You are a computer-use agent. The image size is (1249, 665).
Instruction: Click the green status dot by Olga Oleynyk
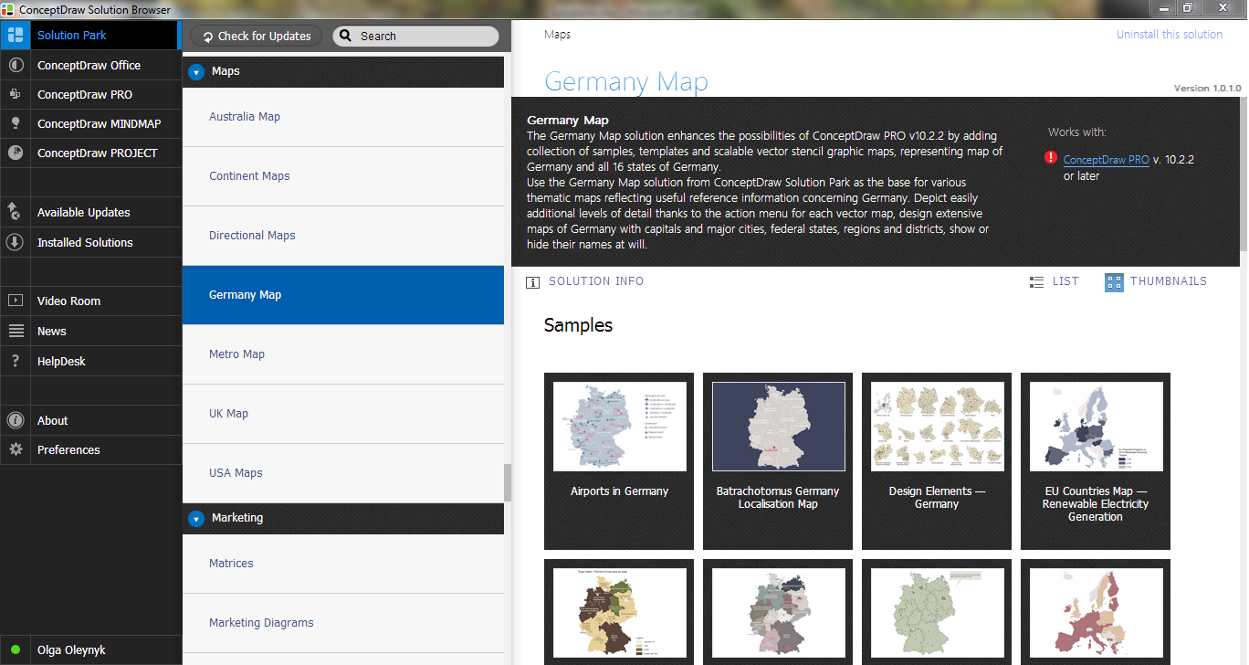(15, 650)
